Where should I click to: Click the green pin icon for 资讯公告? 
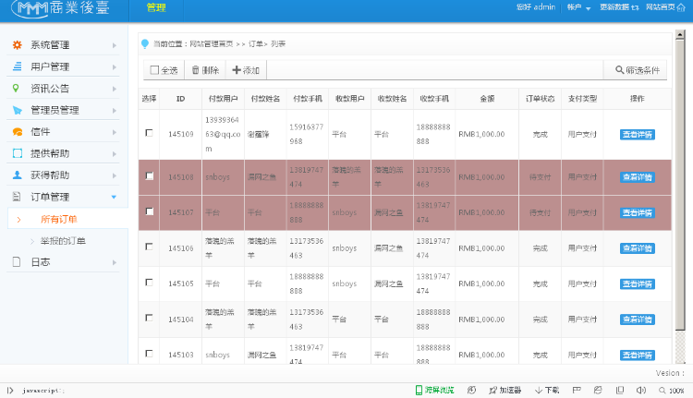(16, 88)
